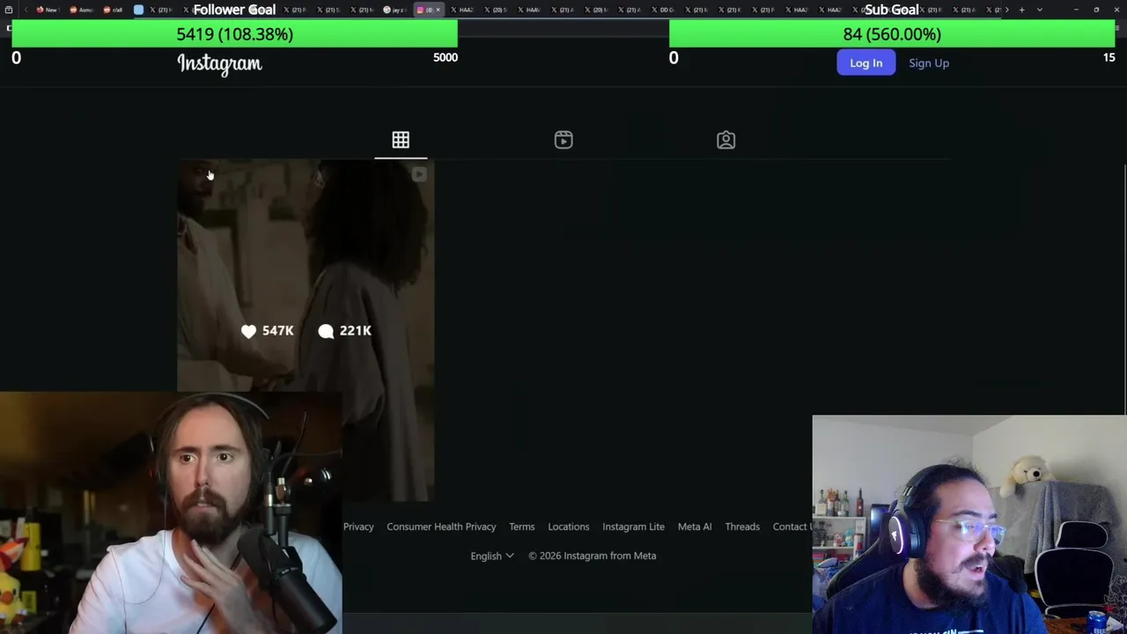Click the Sub Goal progress bar
The height and width of the screenshot is (634, 1127).
(892, 34)
